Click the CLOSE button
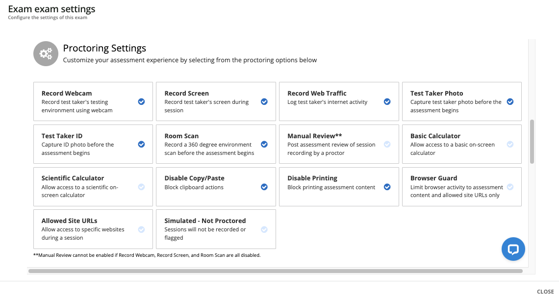This screenshot has height=299, width=559. (x=545, y=292)
